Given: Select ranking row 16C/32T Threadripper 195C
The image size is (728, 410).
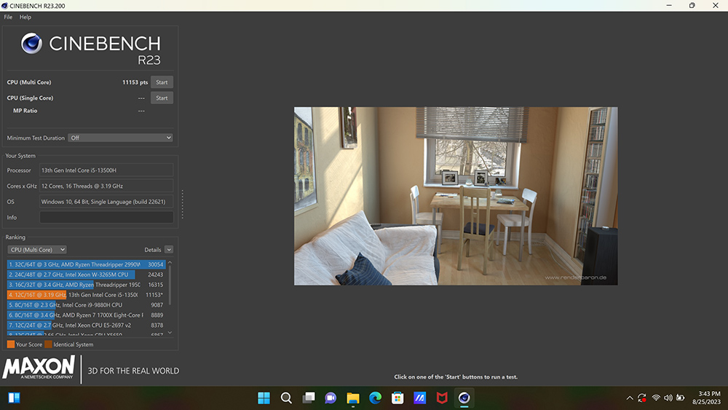Looking at the screenshot, I should (86, 285).
